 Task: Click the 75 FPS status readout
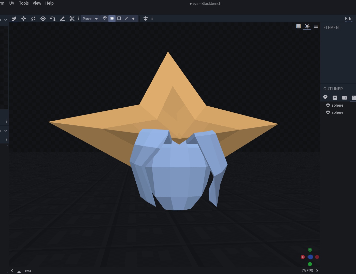coord(307,271)
